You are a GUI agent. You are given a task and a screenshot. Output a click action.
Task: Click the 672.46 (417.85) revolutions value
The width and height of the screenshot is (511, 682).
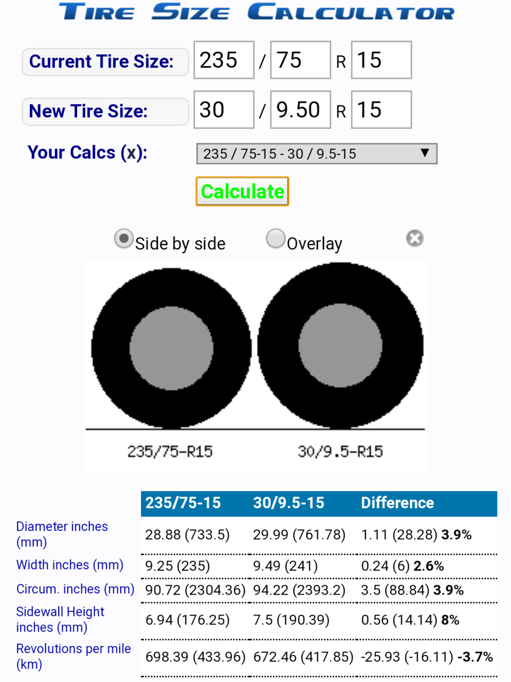pyautogui.click(x=303, y=657)
